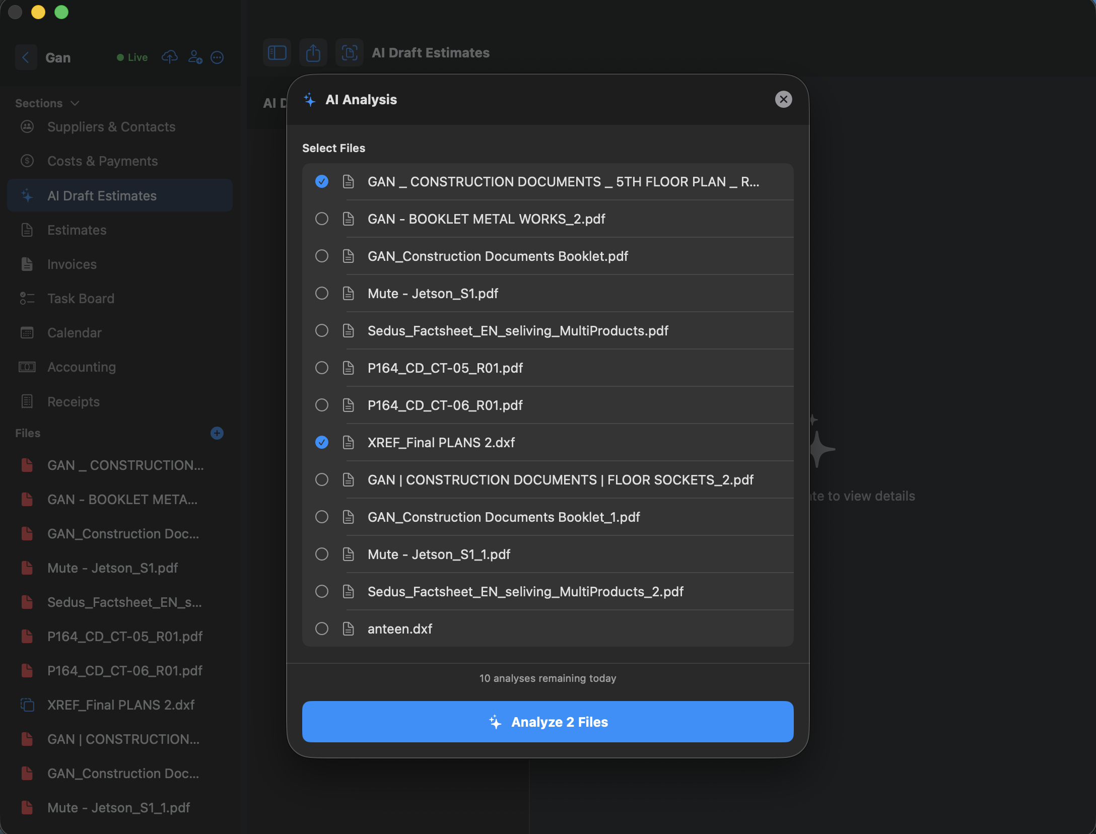This screenshot has height=834, width=1096.
Task: Click the Estimates document icon
Action: [x=27, y=230]
